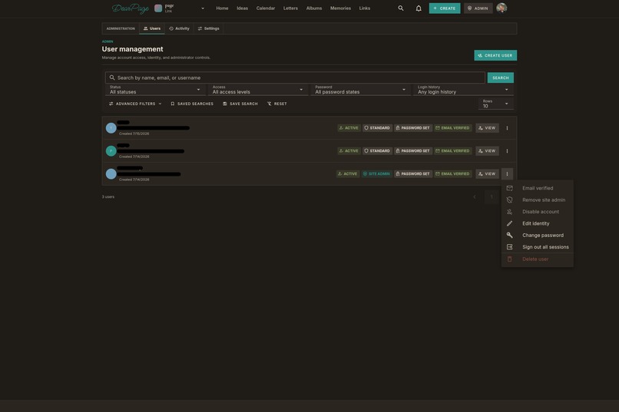Open the Links nav item
The width and height of the screenshot is (619, 412).
(x=364, y=8)
